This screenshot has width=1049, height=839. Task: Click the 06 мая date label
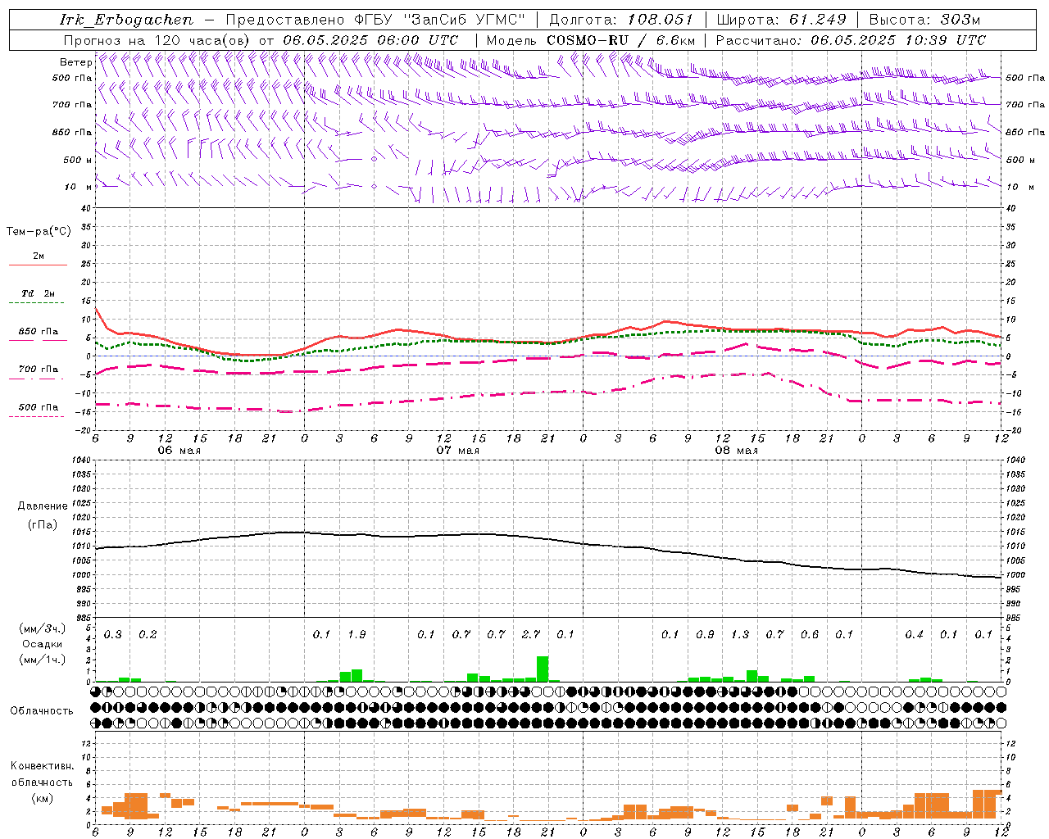(179, 451)
